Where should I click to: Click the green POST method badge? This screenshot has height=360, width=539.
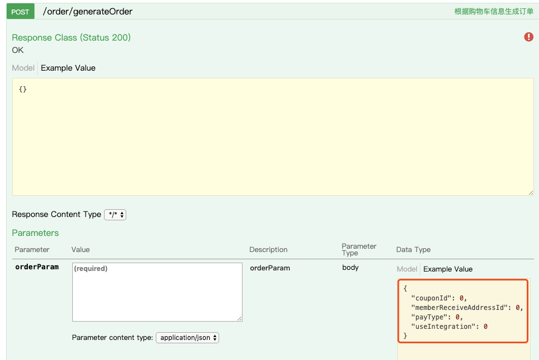pos(20,11)
